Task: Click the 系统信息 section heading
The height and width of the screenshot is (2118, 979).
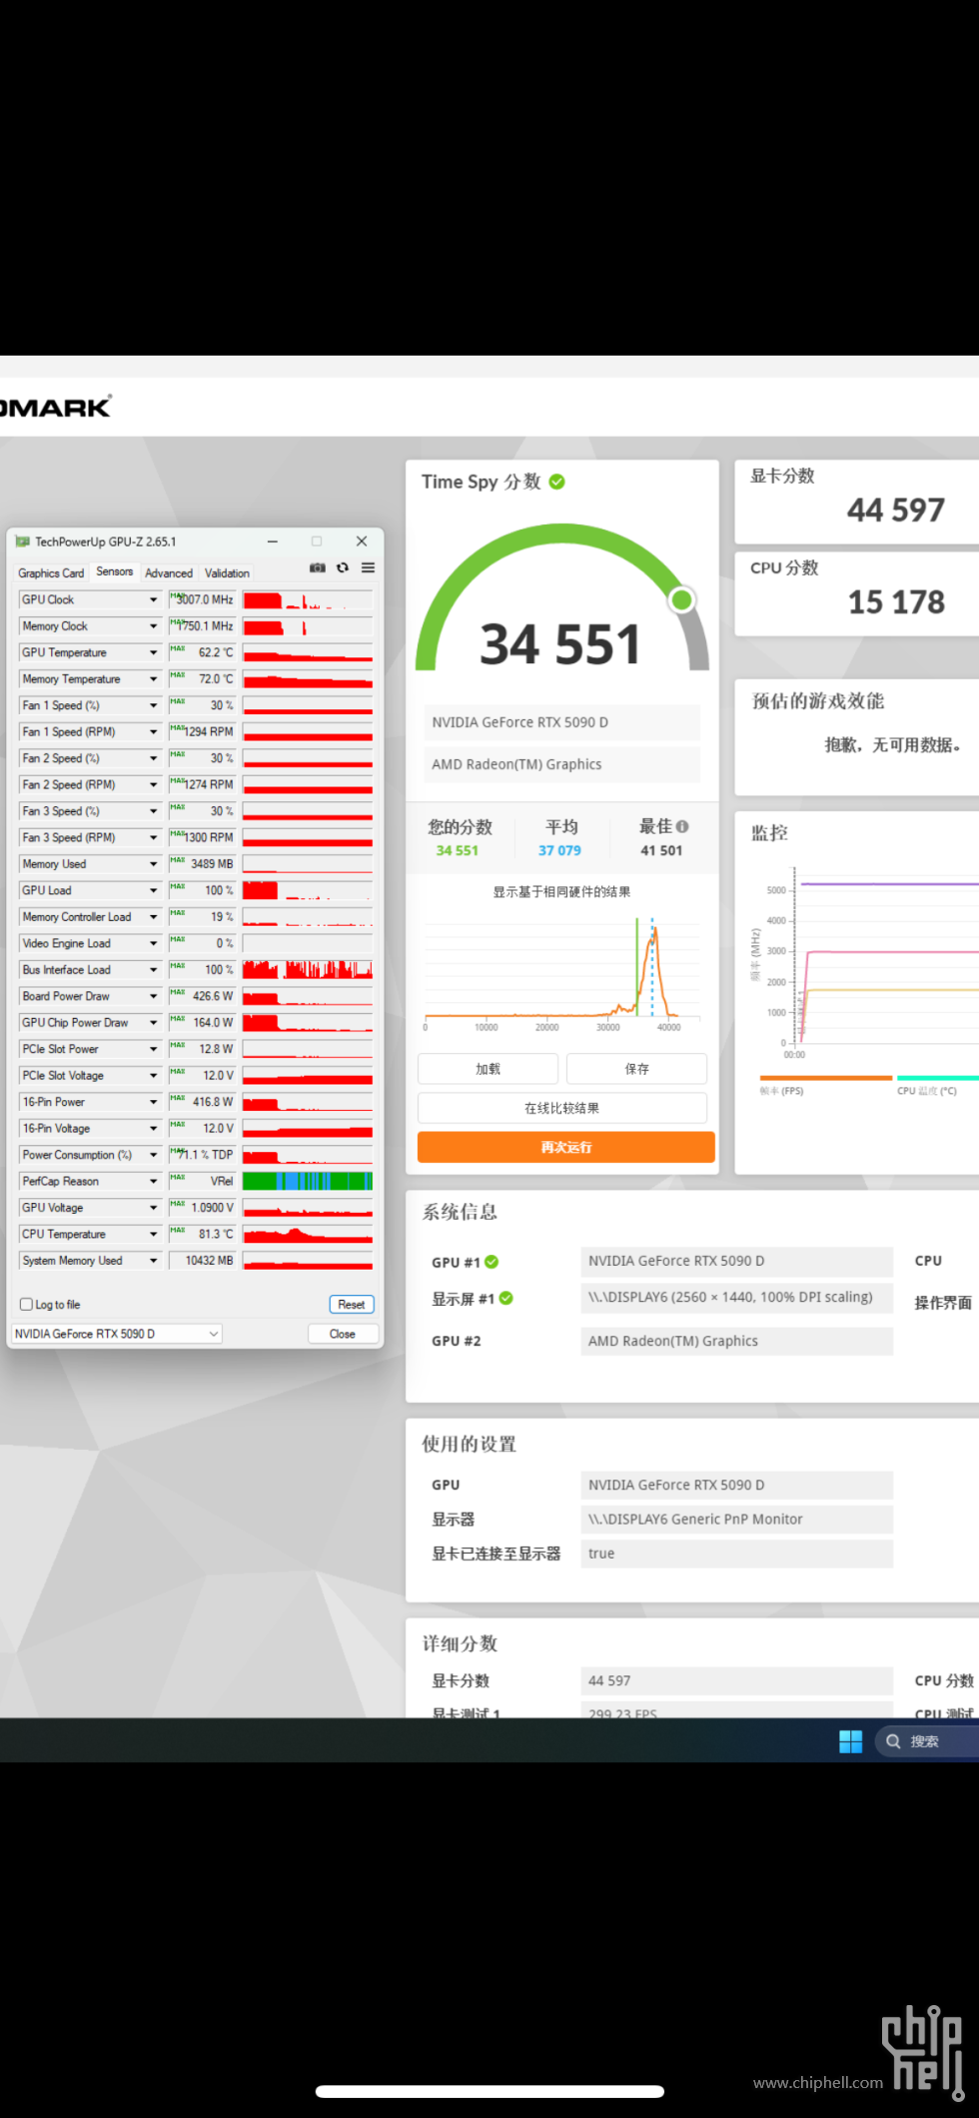Action: click(x=460, y=1212)
